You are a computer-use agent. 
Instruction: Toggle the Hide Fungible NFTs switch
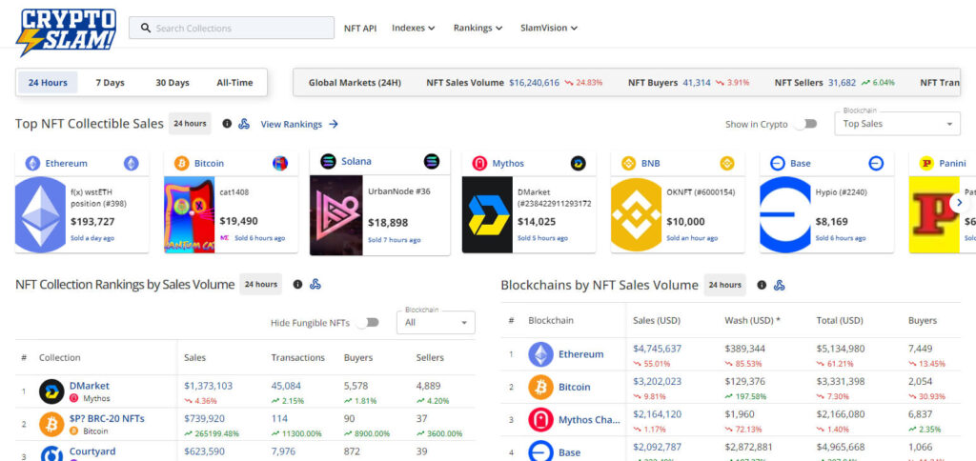[367, 322]
